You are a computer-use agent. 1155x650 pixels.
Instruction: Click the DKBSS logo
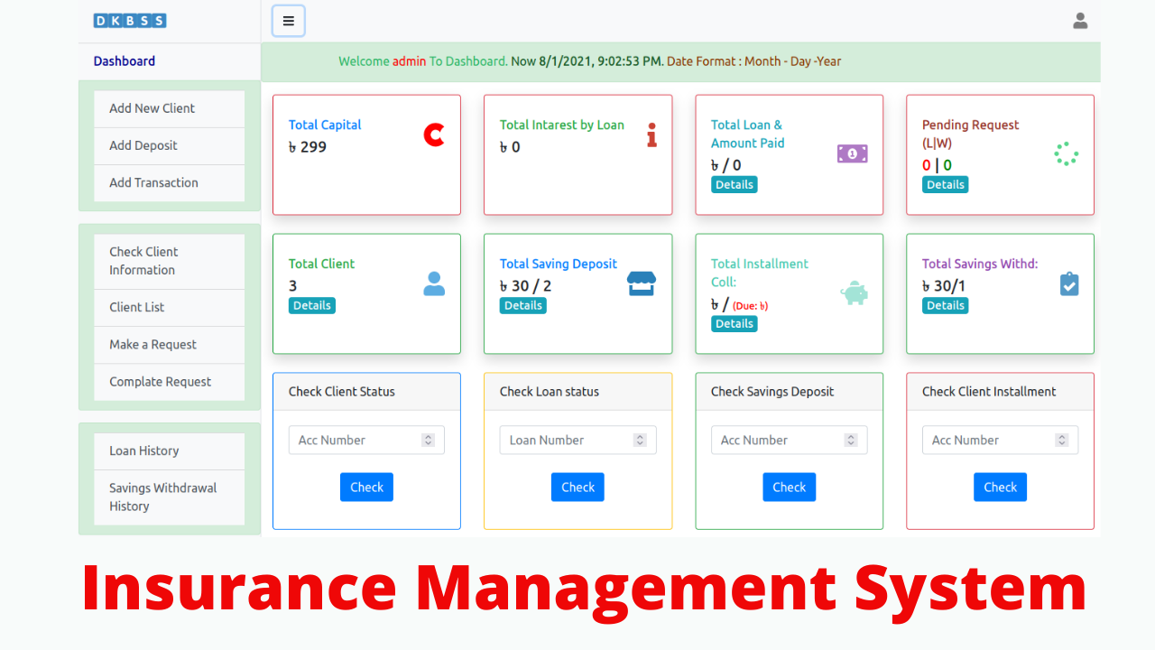point(130,21)
